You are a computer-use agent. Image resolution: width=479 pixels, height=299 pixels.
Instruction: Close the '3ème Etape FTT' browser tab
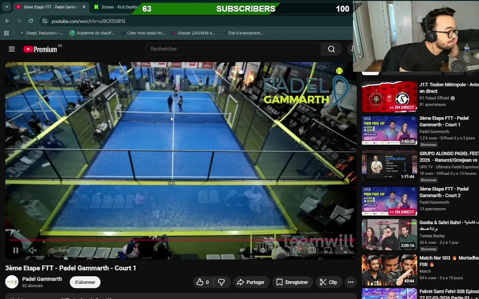tap(84, 7)
